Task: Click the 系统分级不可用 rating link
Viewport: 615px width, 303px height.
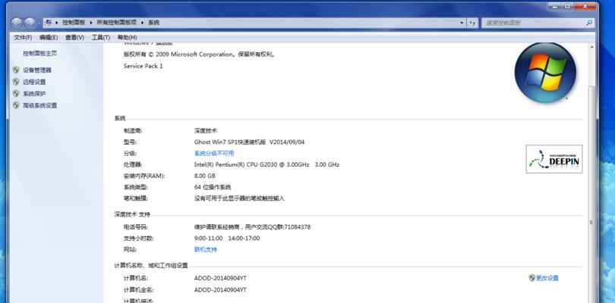Action: click(214, 153)
